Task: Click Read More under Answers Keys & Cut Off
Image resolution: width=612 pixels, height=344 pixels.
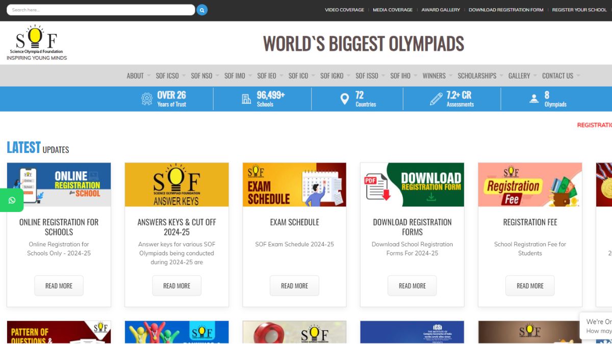Action: [176, 286]
